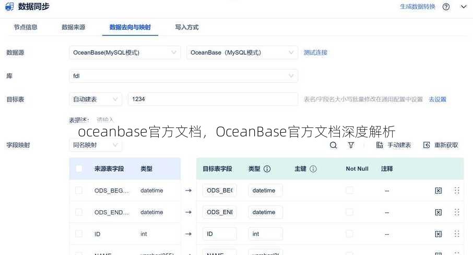473x255 pixels.
Task: Click the filter funnel icon
Action: click(351, 145)
